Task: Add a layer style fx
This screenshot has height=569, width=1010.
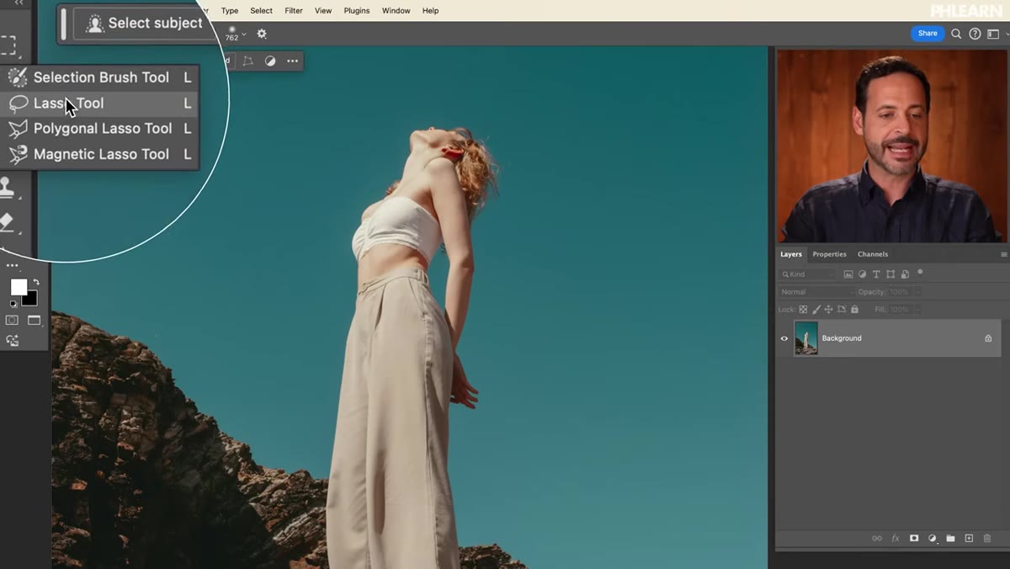Action: pos(896,539)
